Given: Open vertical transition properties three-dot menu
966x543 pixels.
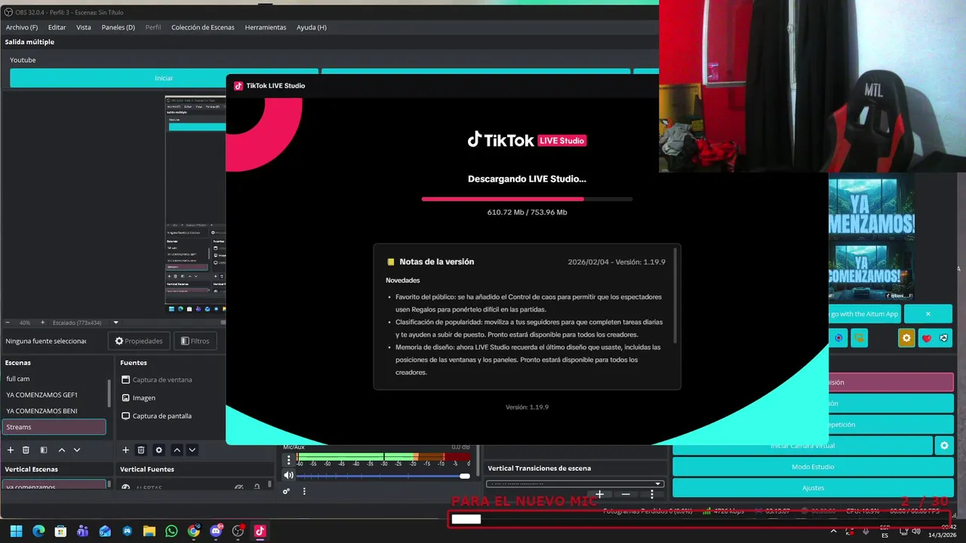Looking at the screenshot, I should point(652,494).
